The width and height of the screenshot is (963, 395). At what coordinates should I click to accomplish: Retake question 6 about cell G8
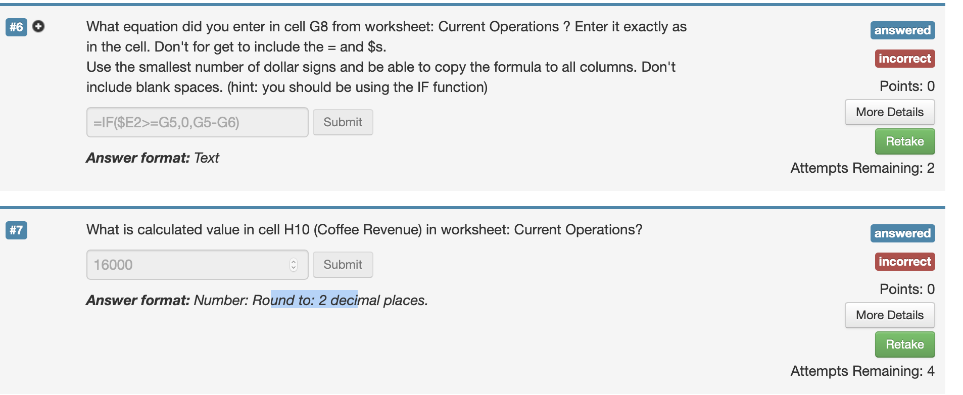coord(904,141)
